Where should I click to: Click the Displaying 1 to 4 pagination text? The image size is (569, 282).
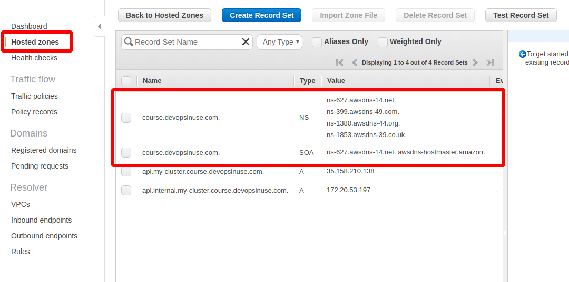pos(415,62)
